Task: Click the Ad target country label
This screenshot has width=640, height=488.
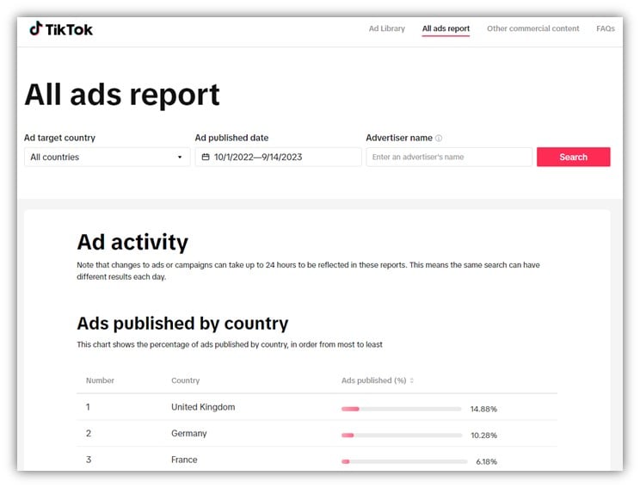Action: (59, 138)
